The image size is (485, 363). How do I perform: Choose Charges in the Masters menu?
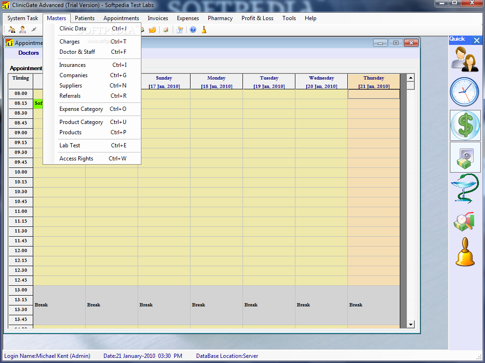pos(92,42)
